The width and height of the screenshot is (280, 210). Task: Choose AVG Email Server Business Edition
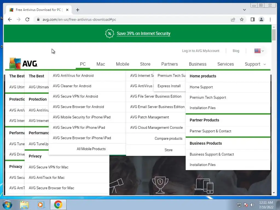pos(157,107)
